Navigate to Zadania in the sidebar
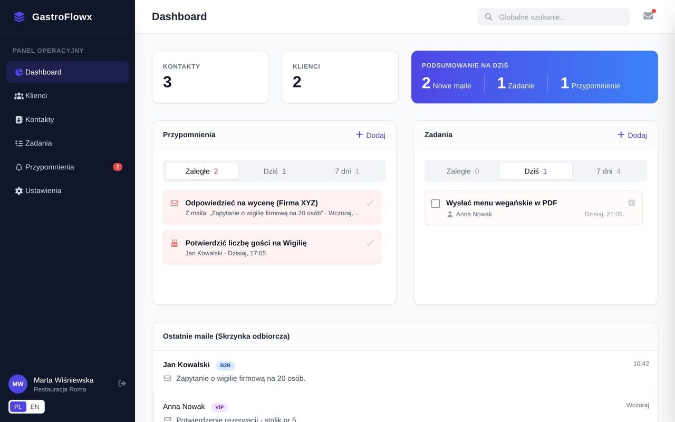This screenshot has height=422, width=675. (x=67, y=143)
